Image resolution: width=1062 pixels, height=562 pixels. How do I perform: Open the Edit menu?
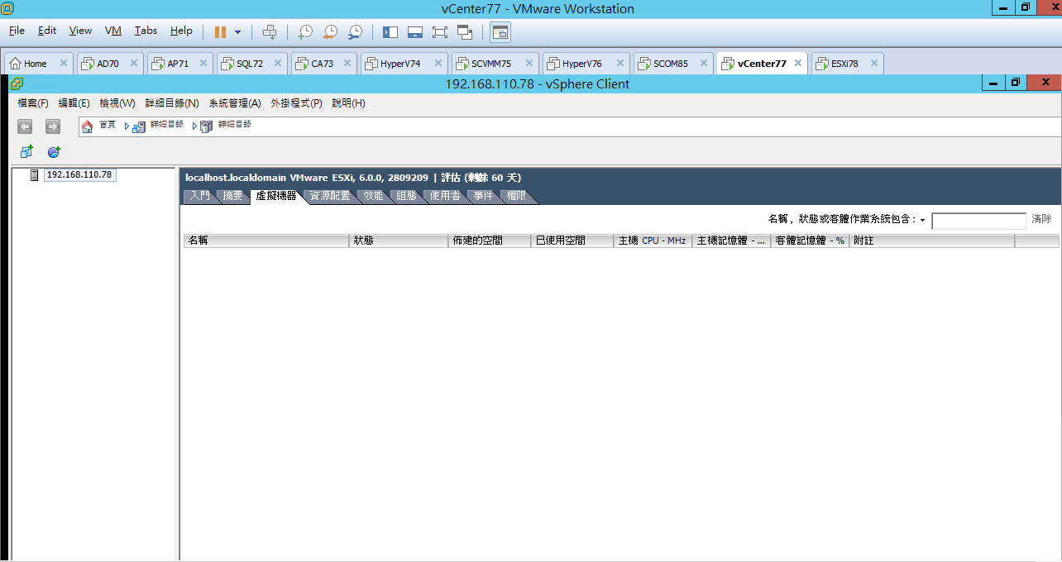click(47, 31)
